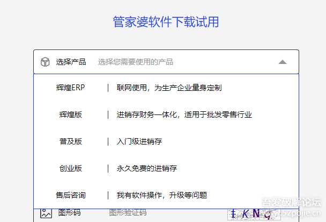This screenshot has width=326, height=222.
Task: Pick the 普及版 option
Action: pos(71,141)
